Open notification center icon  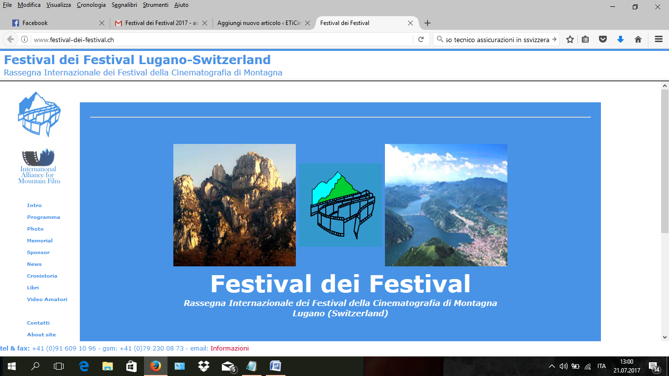click(x=654, y=366)
